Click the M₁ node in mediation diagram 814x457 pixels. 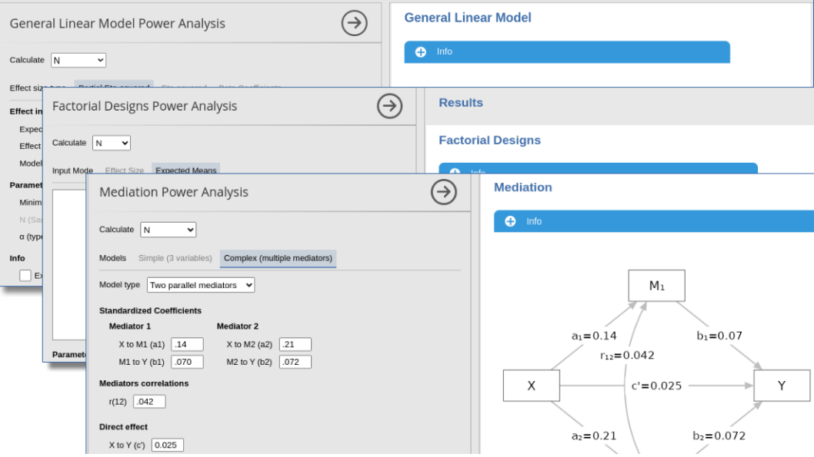coord(656,286)
